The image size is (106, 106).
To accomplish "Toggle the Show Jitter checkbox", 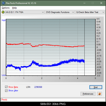I will [6, 91].
